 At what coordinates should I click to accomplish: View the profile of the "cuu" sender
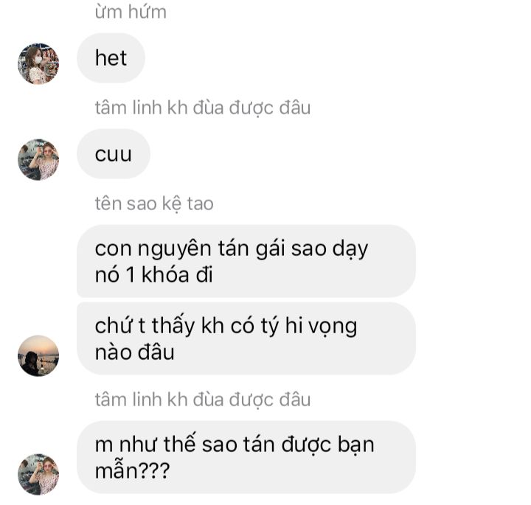(x=38, y=159)
